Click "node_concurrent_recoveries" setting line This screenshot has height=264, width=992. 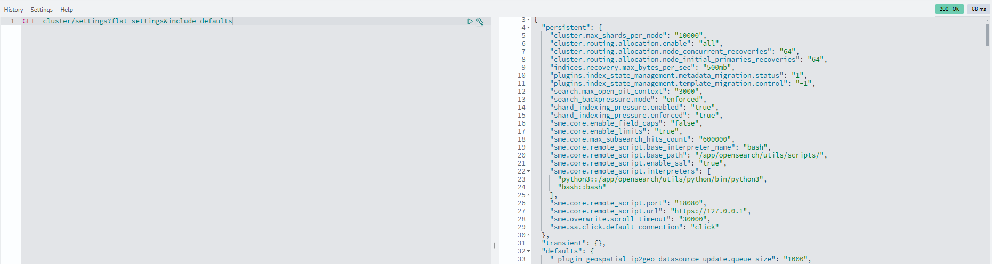tap(675, 52)
